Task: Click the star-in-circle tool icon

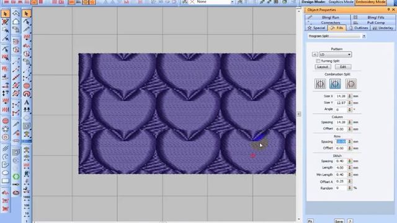Action: 6,129
